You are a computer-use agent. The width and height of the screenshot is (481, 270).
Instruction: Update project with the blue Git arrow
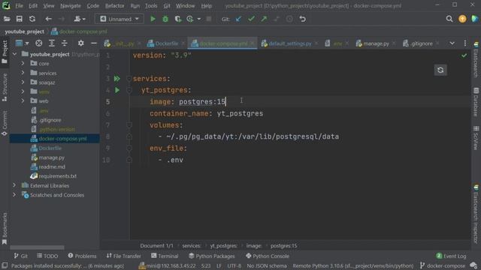pos(238,19)
